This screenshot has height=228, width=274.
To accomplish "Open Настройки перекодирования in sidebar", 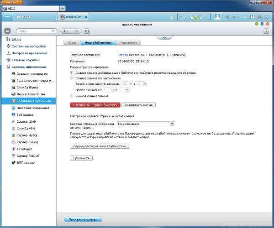I will pyautogui.click(x=32, y=108).
